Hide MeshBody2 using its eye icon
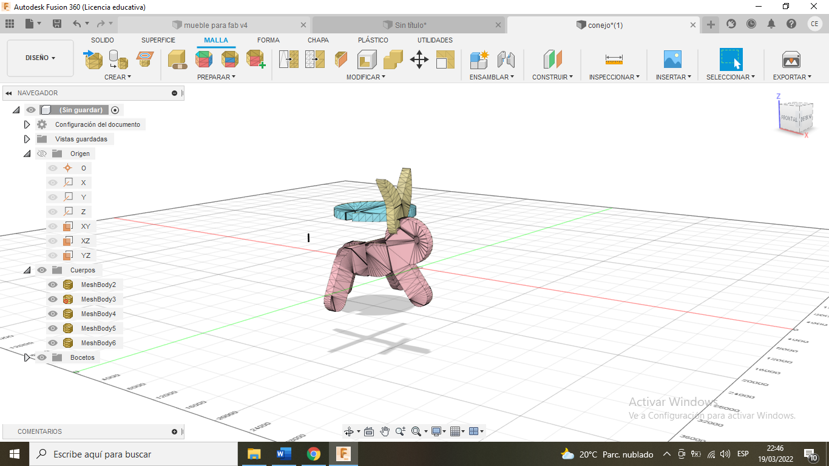Viewport: 829px width, 466px height. (53, 285)
